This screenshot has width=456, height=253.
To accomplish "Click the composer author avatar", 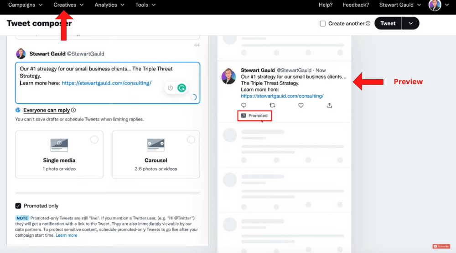I will pos(21,54).
